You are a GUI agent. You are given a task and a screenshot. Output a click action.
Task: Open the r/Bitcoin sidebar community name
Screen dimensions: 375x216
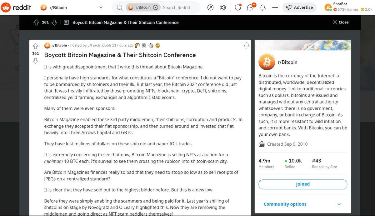pos(287,62)
